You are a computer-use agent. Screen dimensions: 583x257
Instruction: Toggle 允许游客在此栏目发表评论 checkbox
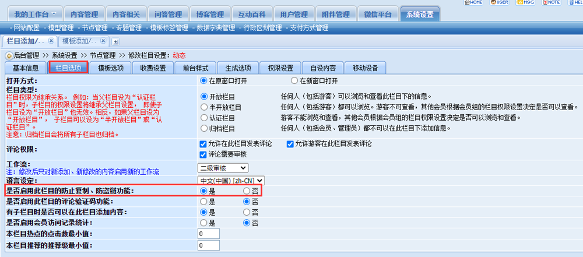[290, 144]
